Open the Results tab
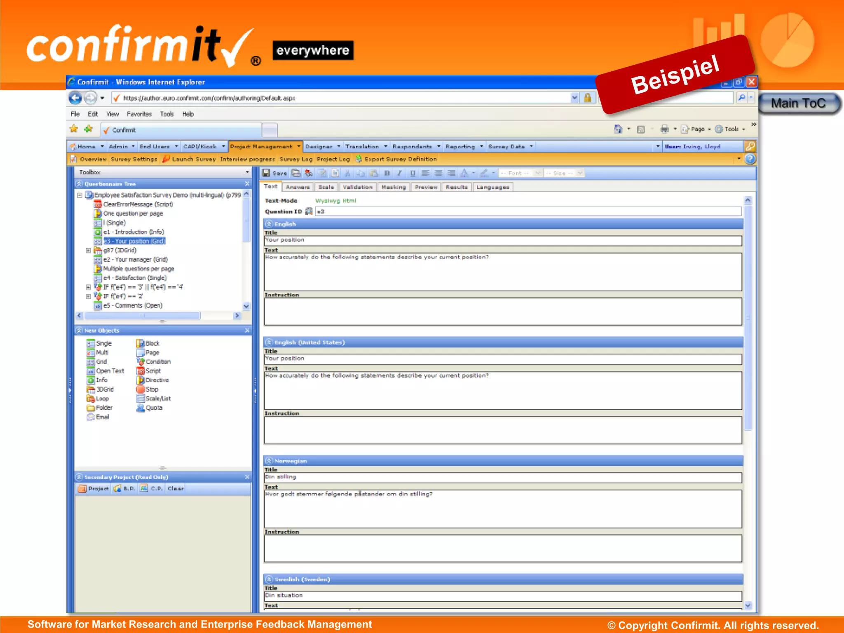This screenshot has height=633, width=844. [x=457, y=187]
